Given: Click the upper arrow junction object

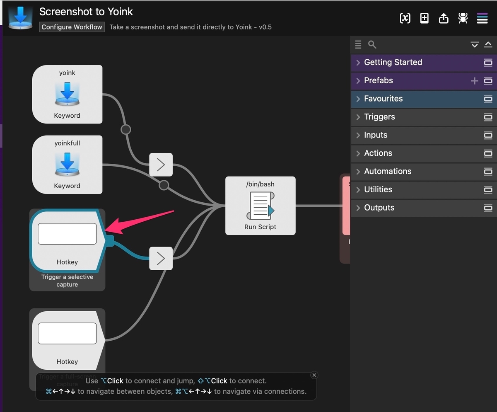Looking at the screenshot, I should click(161, 165).
